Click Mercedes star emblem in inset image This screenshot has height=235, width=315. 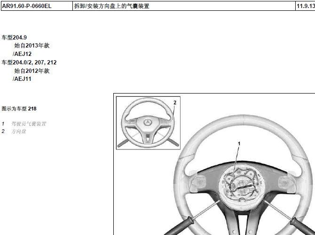pos(148,123)
